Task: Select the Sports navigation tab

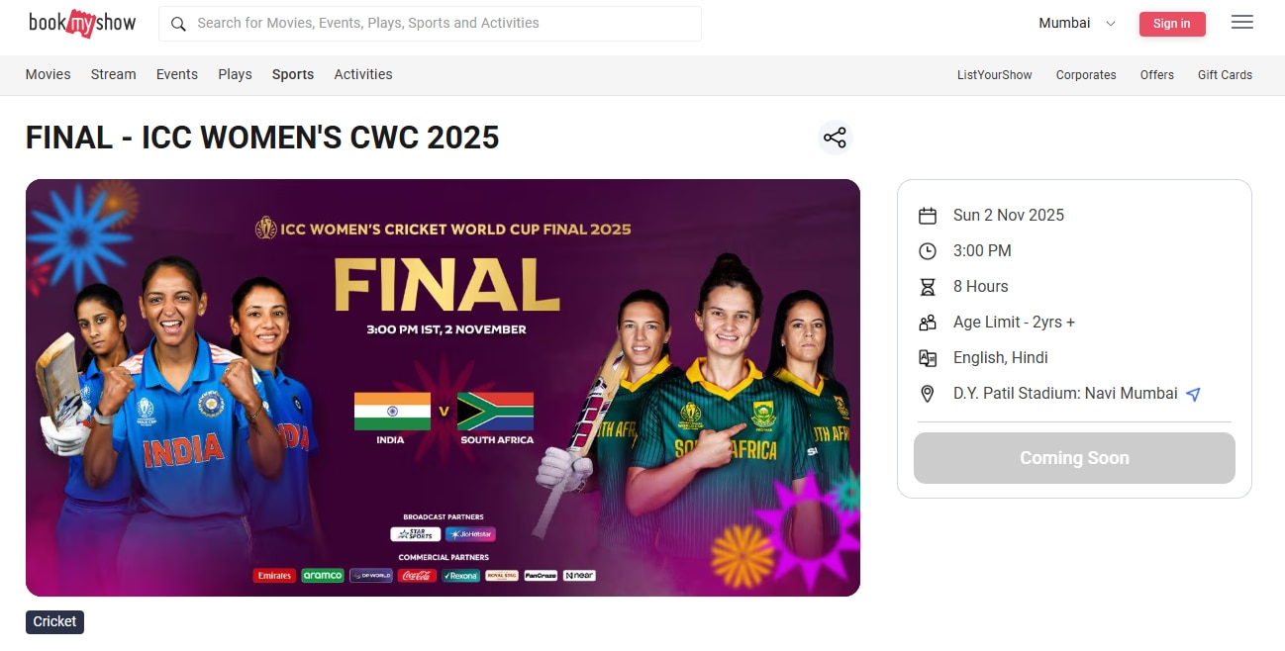Action: 293,74
